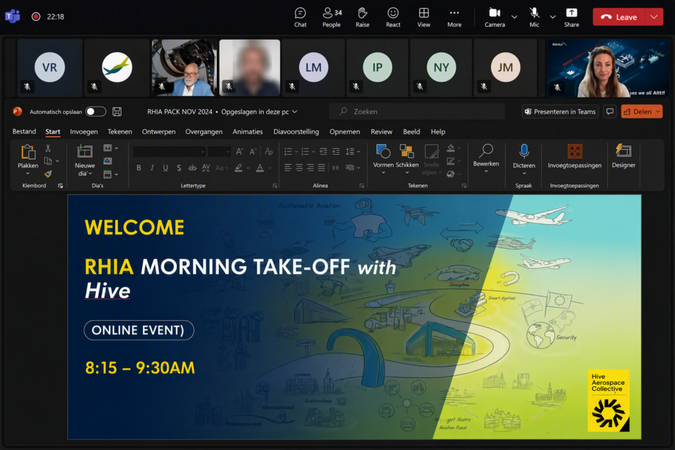The width and height of the screenshot is (675, 450).
Task: Switch to the Animaties tab
Action: point(248,132)
